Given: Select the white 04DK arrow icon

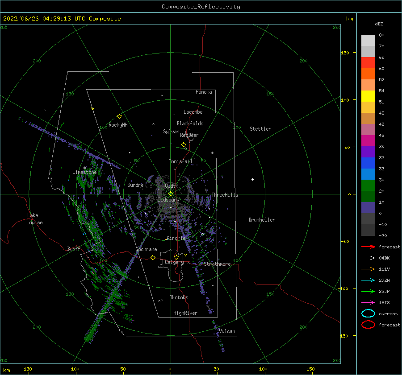Looking at the screenshot, I should tap(368, 258).
